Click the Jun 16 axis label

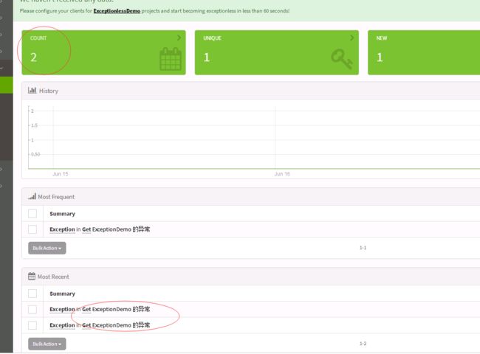tap(282, 174)
